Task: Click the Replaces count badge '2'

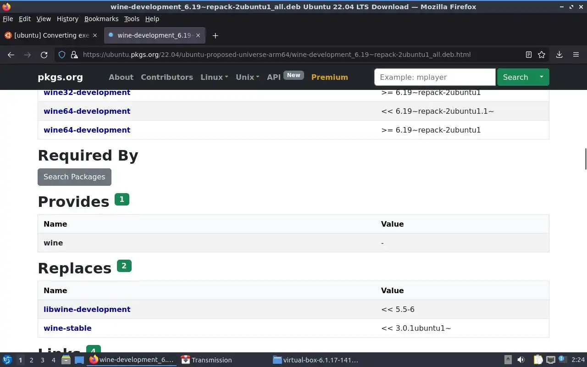Action: pyautogui.click(x=124, y=266)
